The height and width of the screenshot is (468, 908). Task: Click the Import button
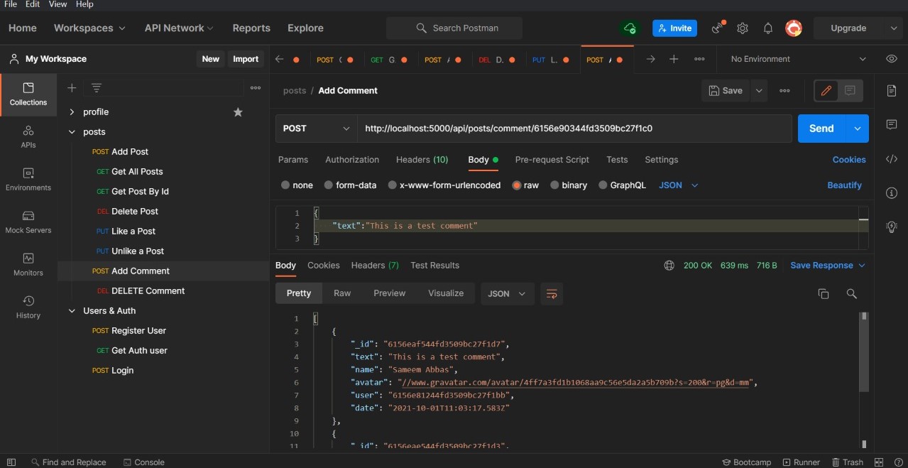pos(246,59)
